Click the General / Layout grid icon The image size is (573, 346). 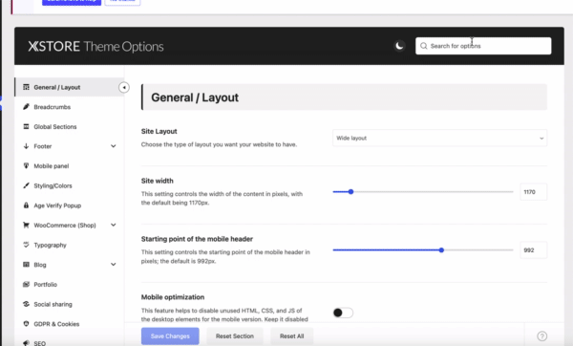coord(26,87)
